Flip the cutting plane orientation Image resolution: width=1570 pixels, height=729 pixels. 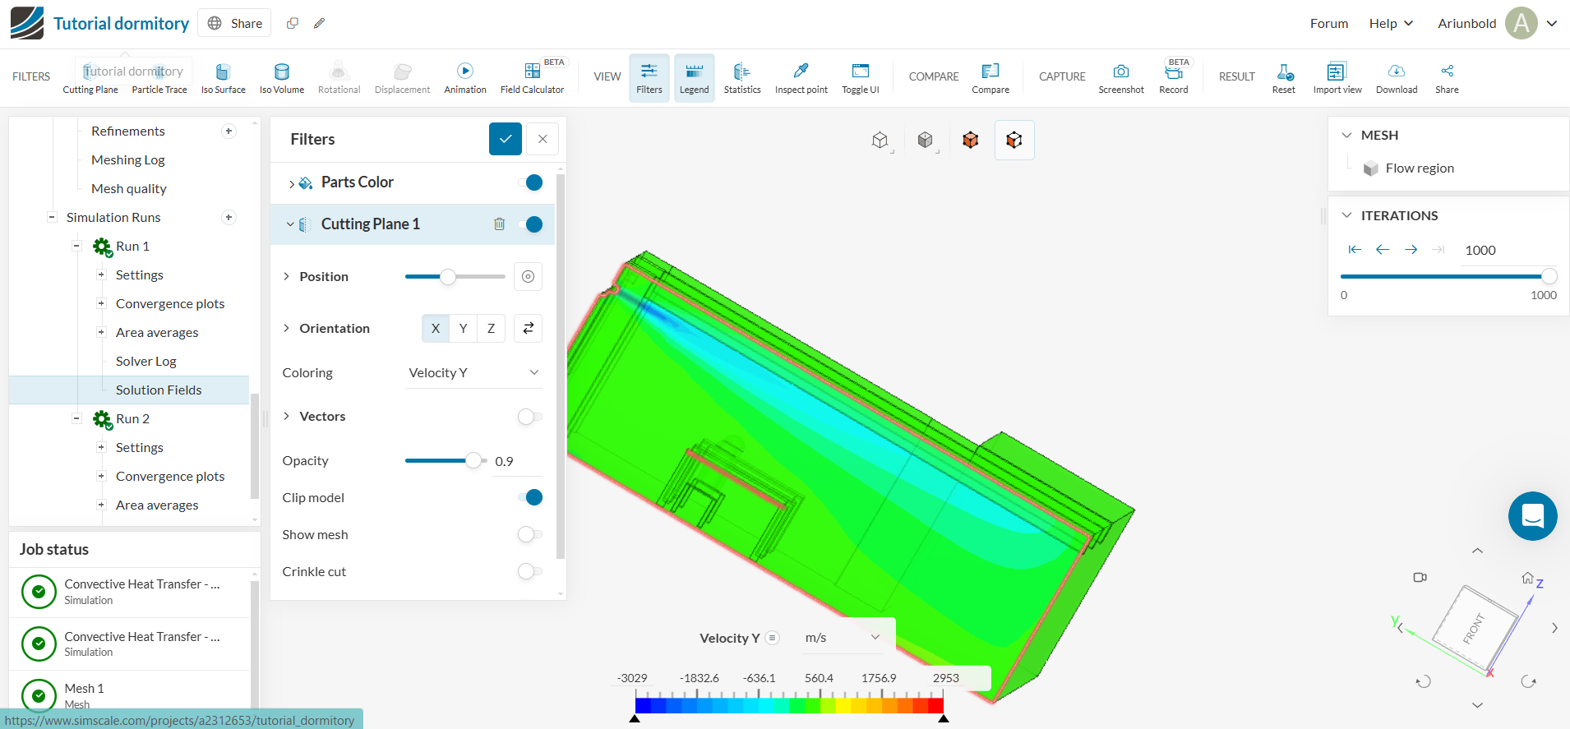point(529,329)
